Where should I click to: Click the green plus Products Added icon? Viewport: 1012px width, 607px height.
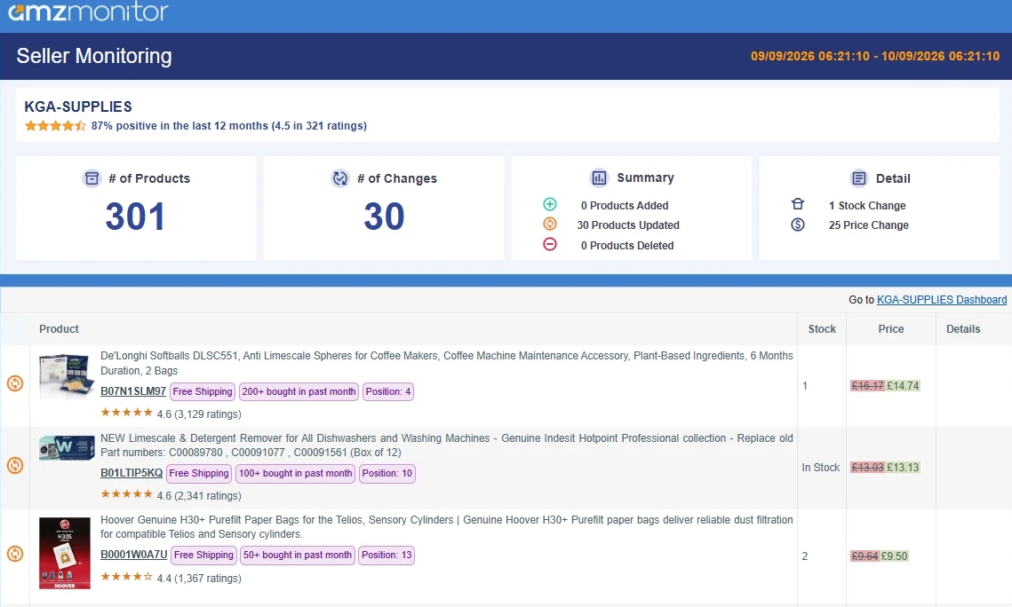[550, 204]
